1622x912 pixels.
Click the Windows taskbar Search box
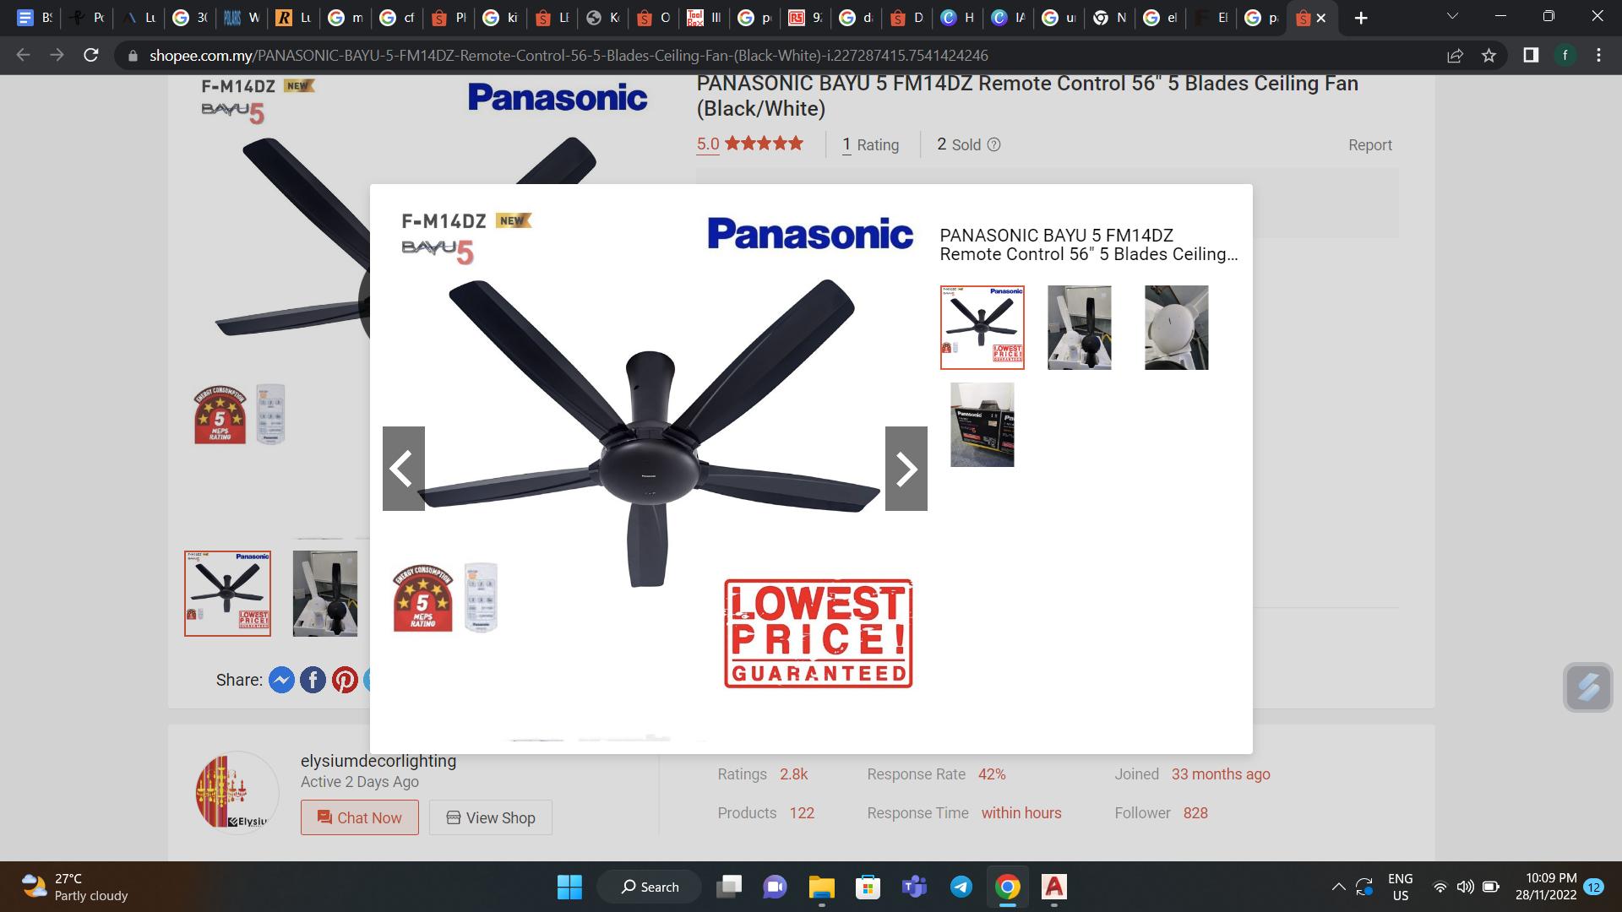click(649, 887)
